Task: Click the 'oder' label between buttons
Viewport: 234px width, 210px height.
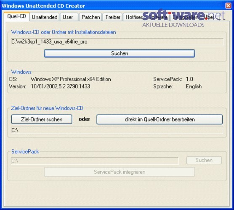Action: (84, 119)
